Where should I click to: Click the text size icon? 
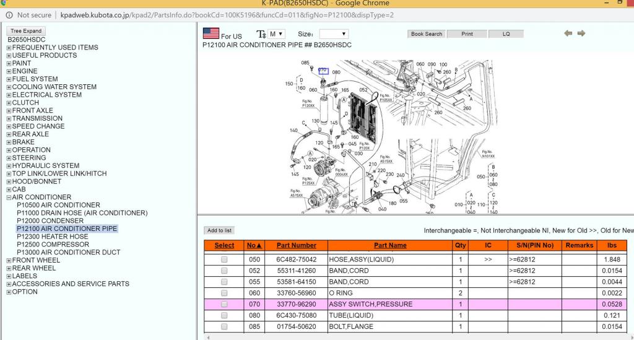click(x=261, y=34)
